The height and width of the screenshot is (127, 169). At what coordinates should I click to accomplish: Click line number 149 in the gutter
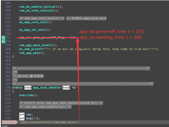[8, 7]
